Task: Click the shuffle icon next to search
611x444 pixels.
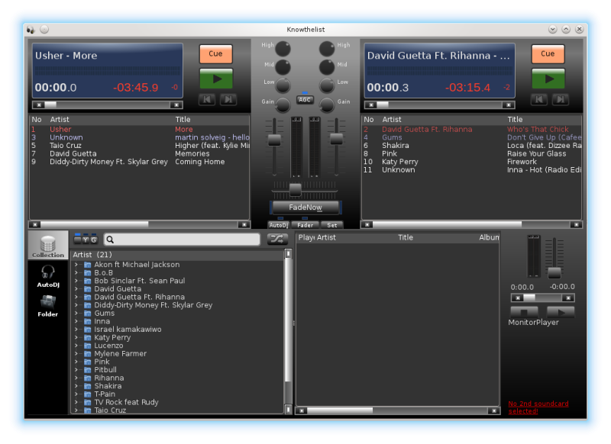Action: click(277, 239)
